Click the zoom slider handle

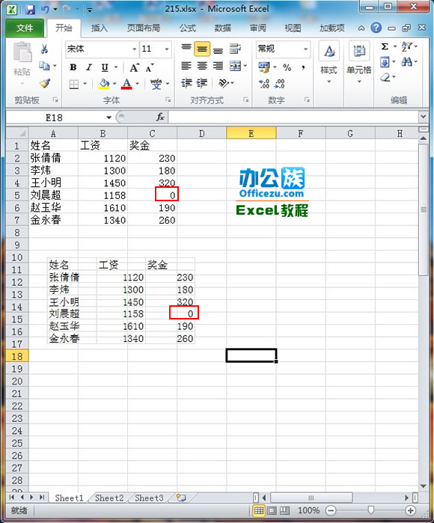[370, 510]
